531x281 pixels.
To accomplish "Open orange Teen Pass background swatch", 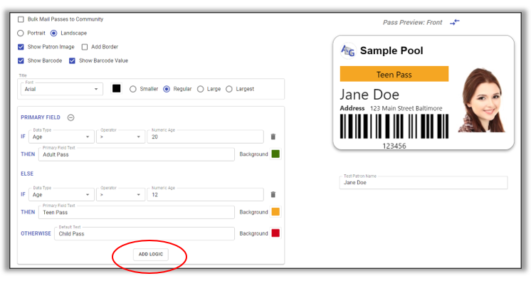I will [x=275, y=212].
